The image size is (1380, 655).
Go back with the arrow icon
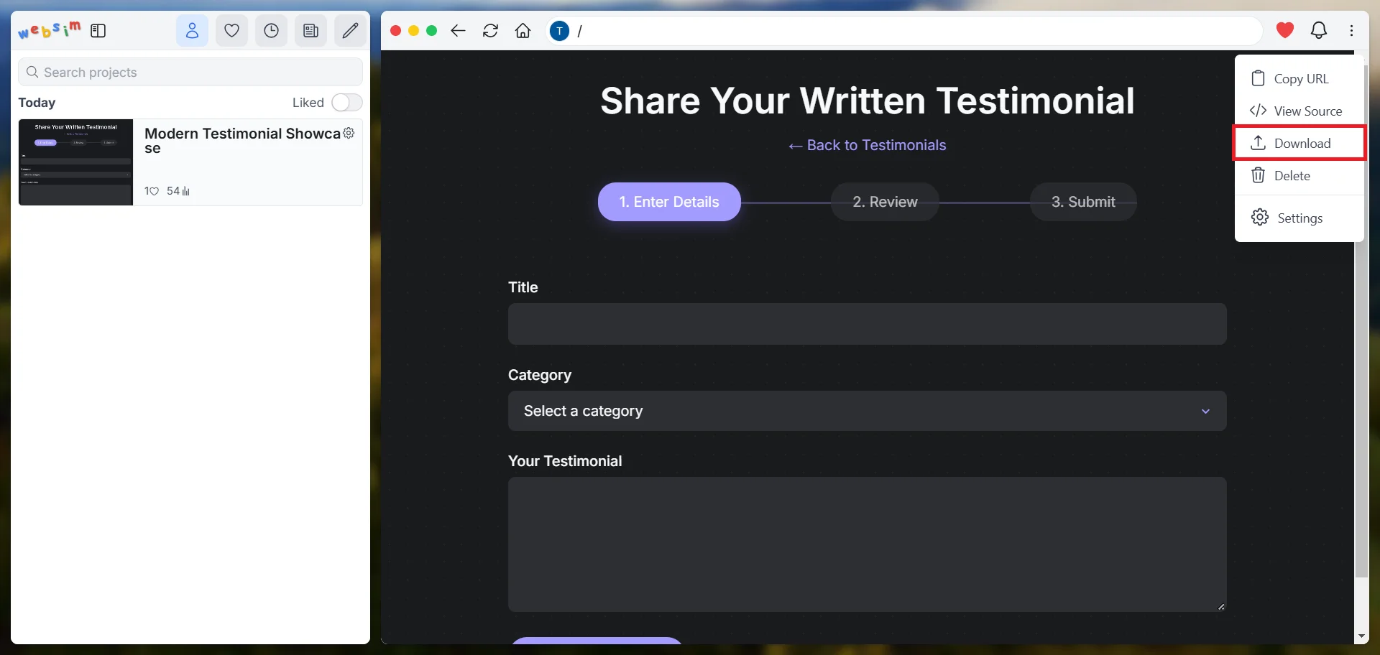point(458,30)
